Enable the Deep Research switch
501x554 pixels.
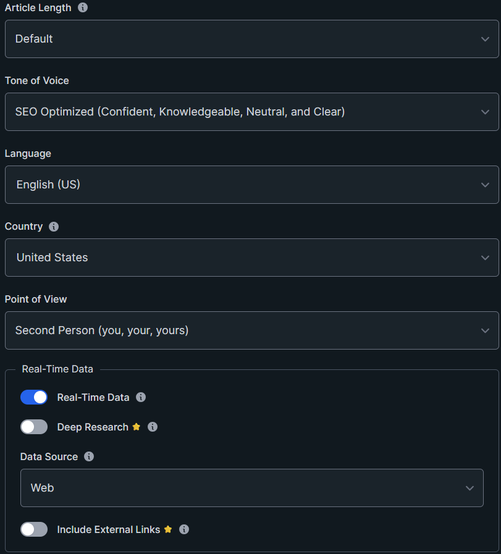[x=34, y=427]
